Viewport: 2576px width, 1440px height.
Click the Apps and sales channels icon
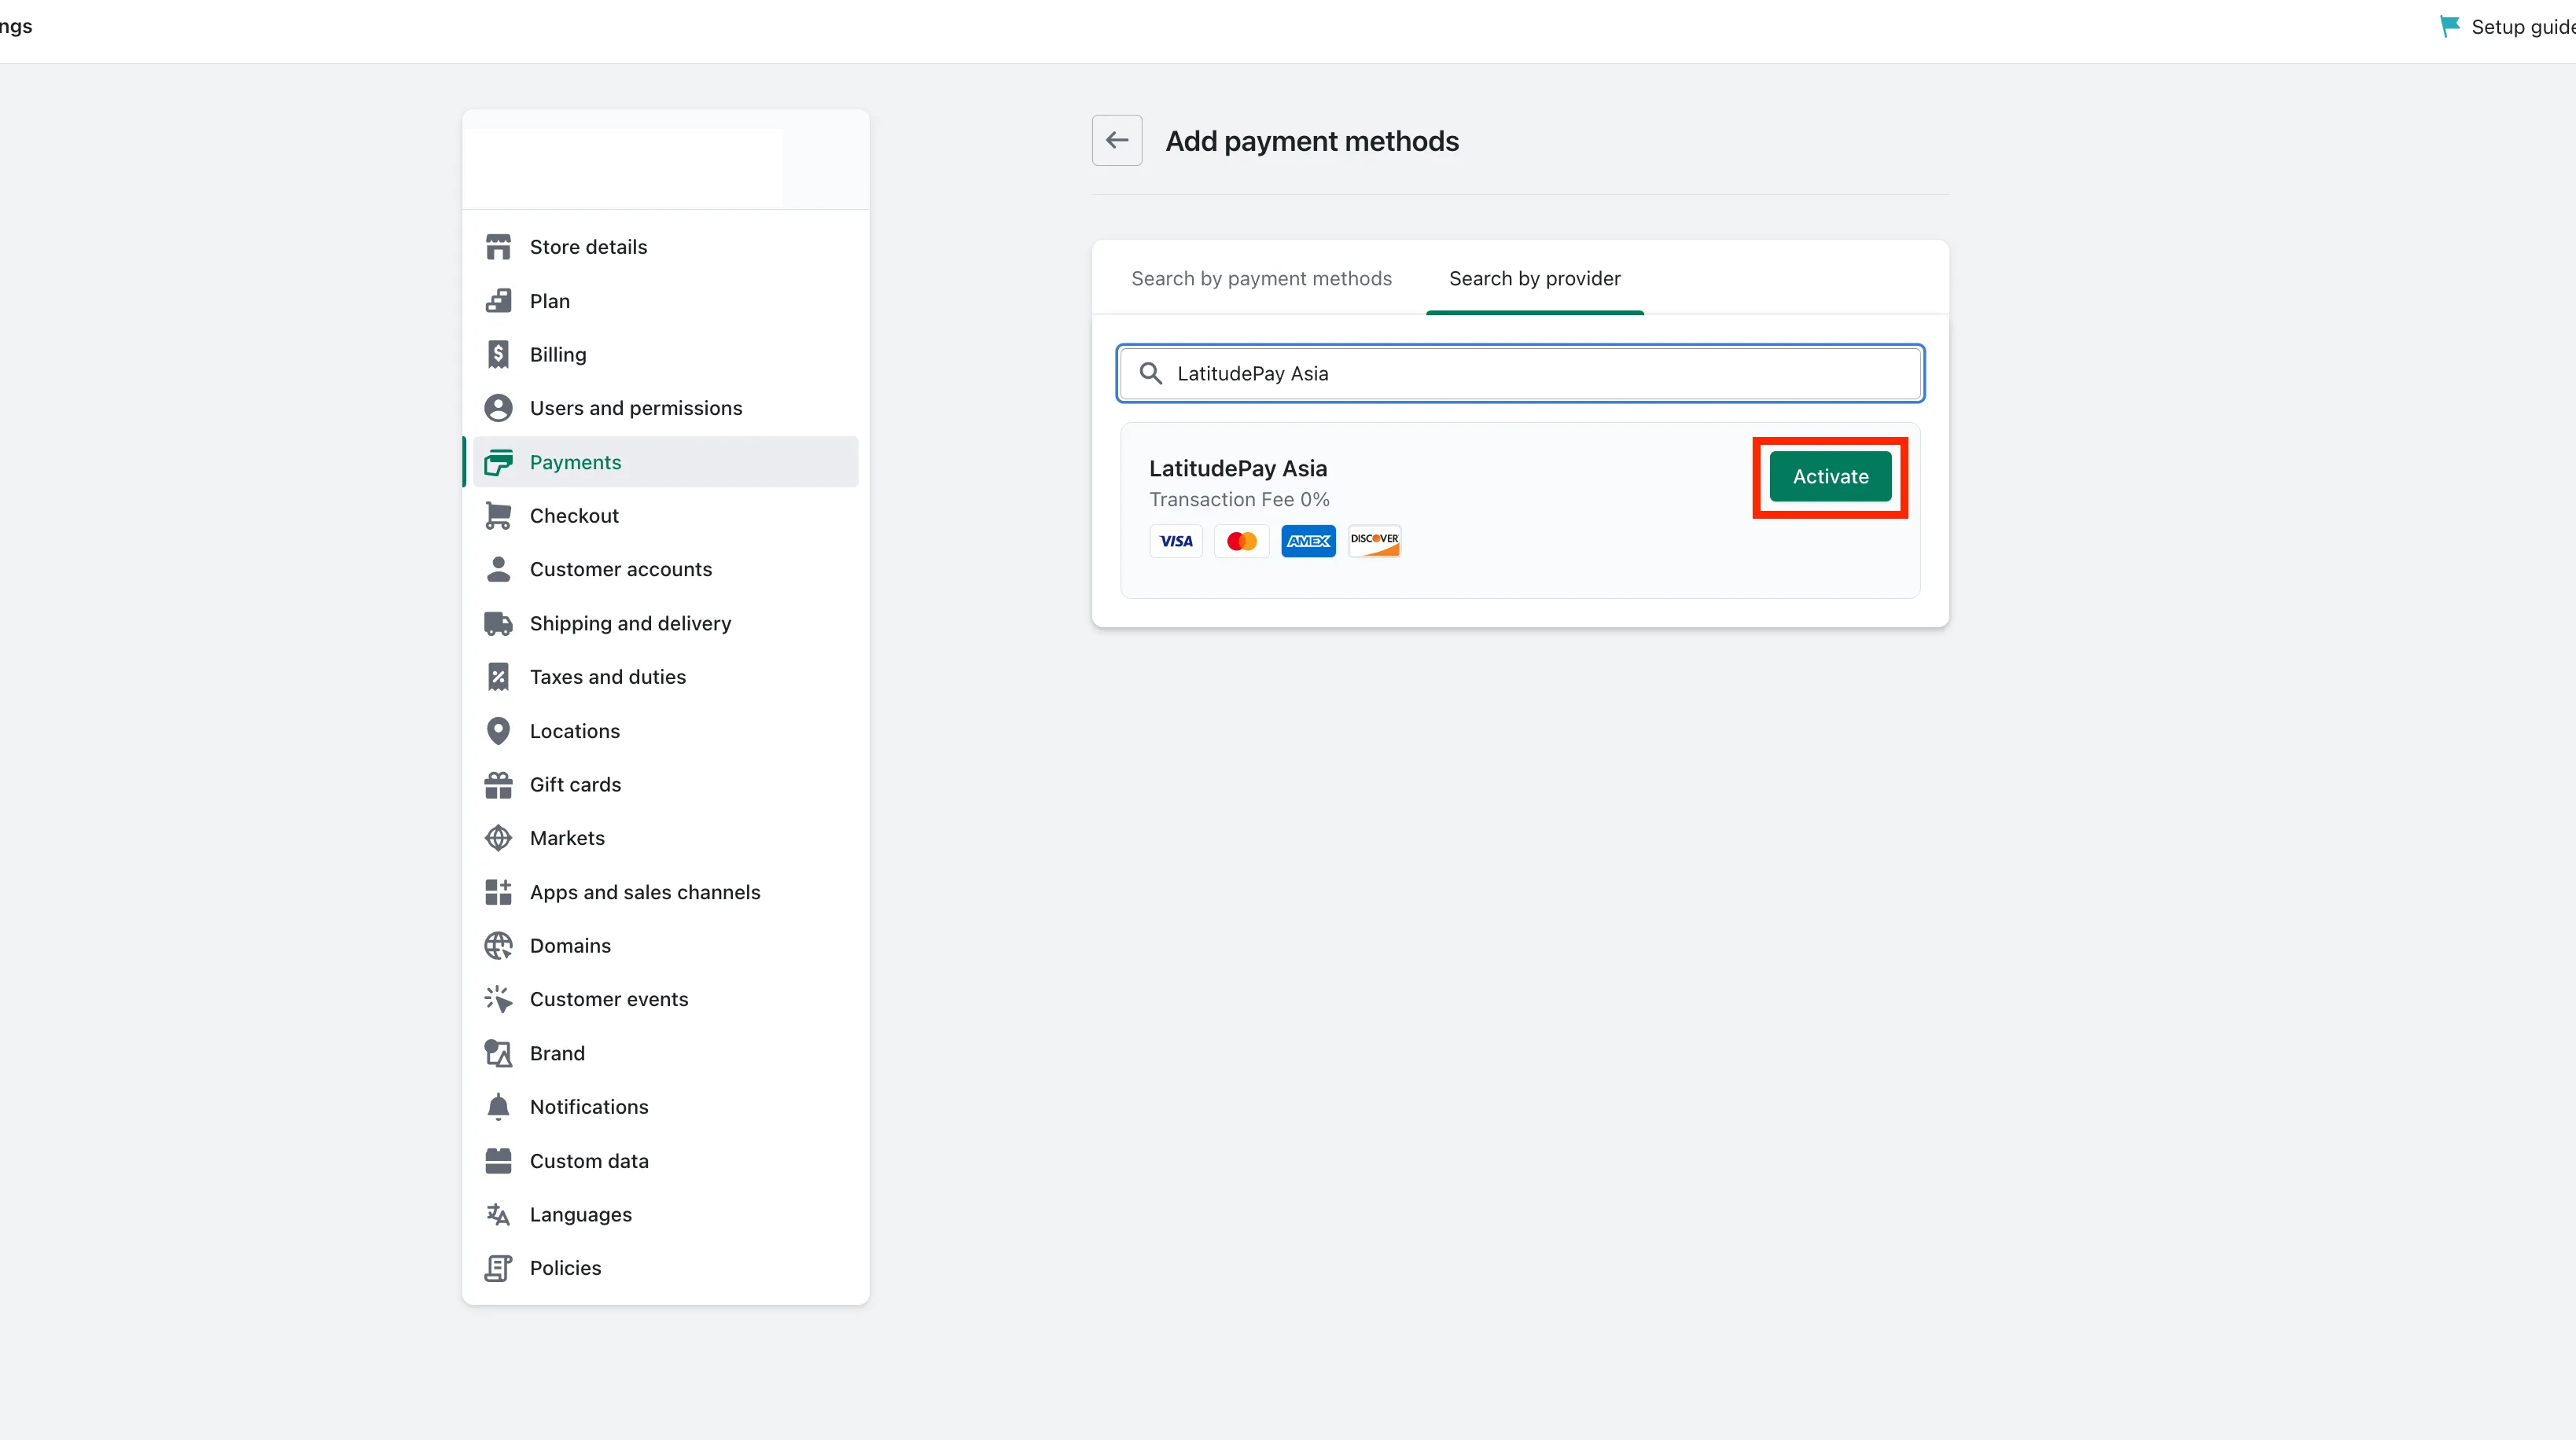pos(498,892)
